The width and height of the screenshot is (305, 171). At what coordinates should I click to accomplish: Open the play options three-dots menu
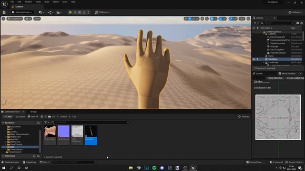[89, 12]
